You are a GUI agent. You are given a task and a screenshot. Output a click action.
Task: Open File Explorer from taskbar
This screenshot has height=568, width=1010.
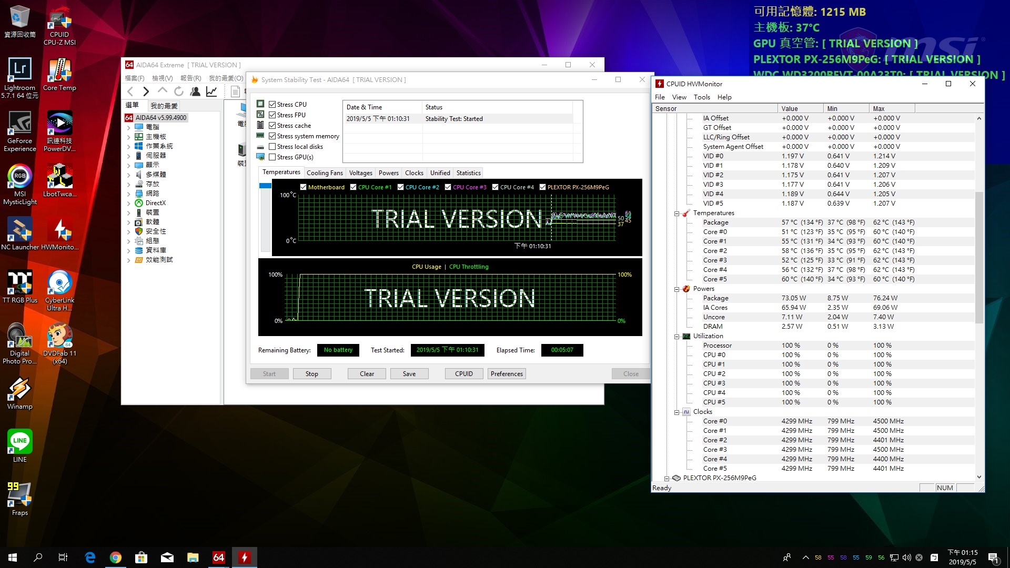(x=193, y=557)
